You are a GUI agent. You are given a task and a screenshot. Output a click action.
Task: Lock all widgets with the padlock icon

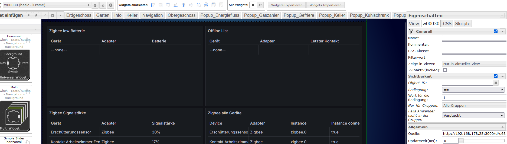[x=253, y=5]
